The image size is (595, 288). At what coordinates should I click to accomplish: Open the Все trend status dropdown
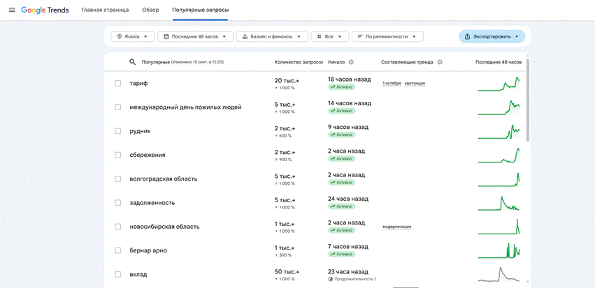coord(330,37)
